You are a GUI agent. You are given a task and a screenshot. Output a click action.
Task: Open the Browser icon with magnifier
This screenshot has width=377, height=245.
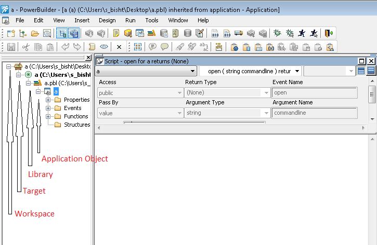coord(128,33)
